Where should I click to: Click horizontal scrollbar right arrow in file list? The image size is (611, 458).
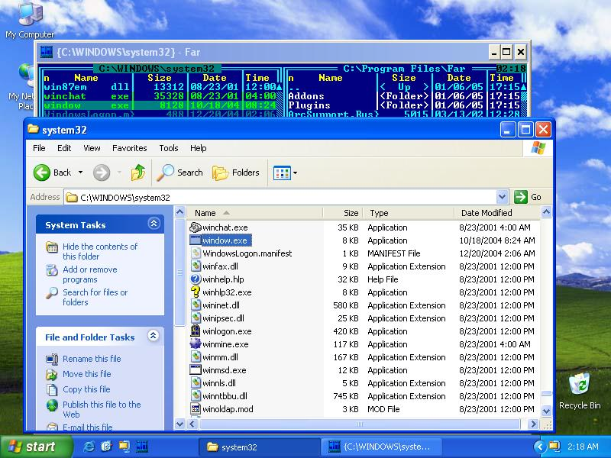(533, 424)
